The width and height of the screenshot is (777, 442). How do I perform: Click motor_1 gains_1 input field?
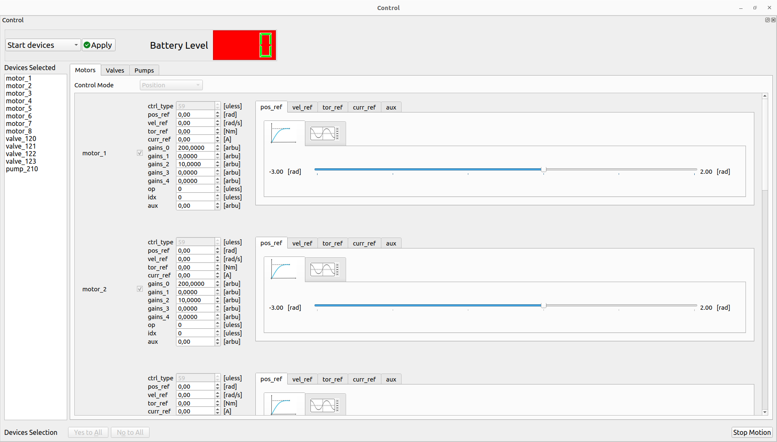pos(195,156)
